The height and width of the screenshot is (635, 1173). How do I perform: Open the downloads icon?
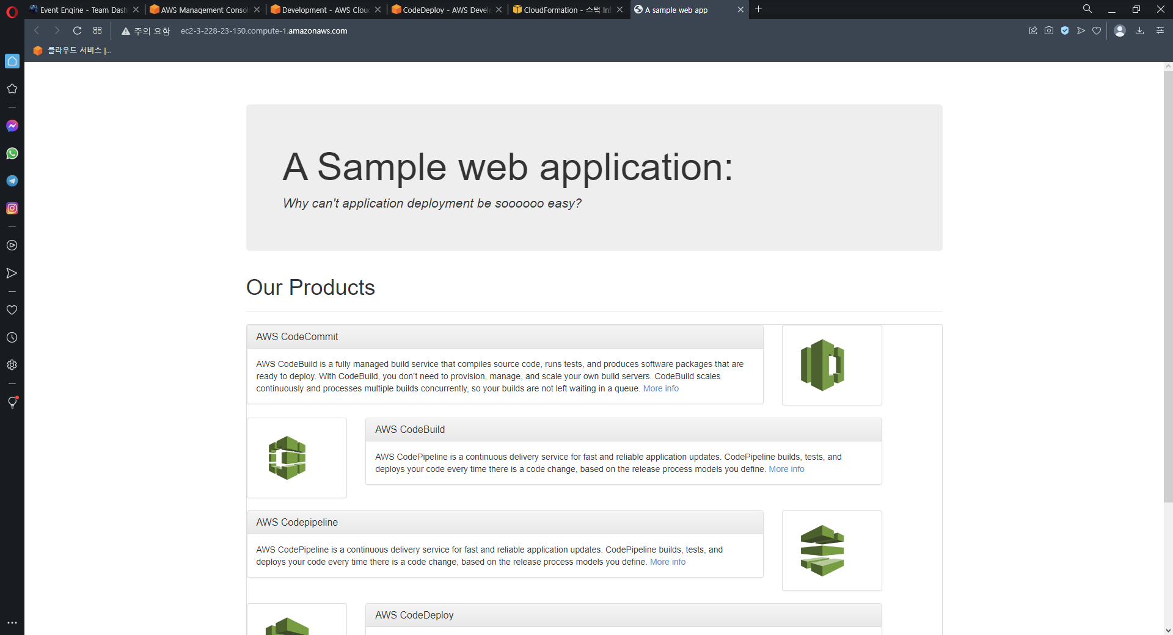click(x=1139, y=31)
